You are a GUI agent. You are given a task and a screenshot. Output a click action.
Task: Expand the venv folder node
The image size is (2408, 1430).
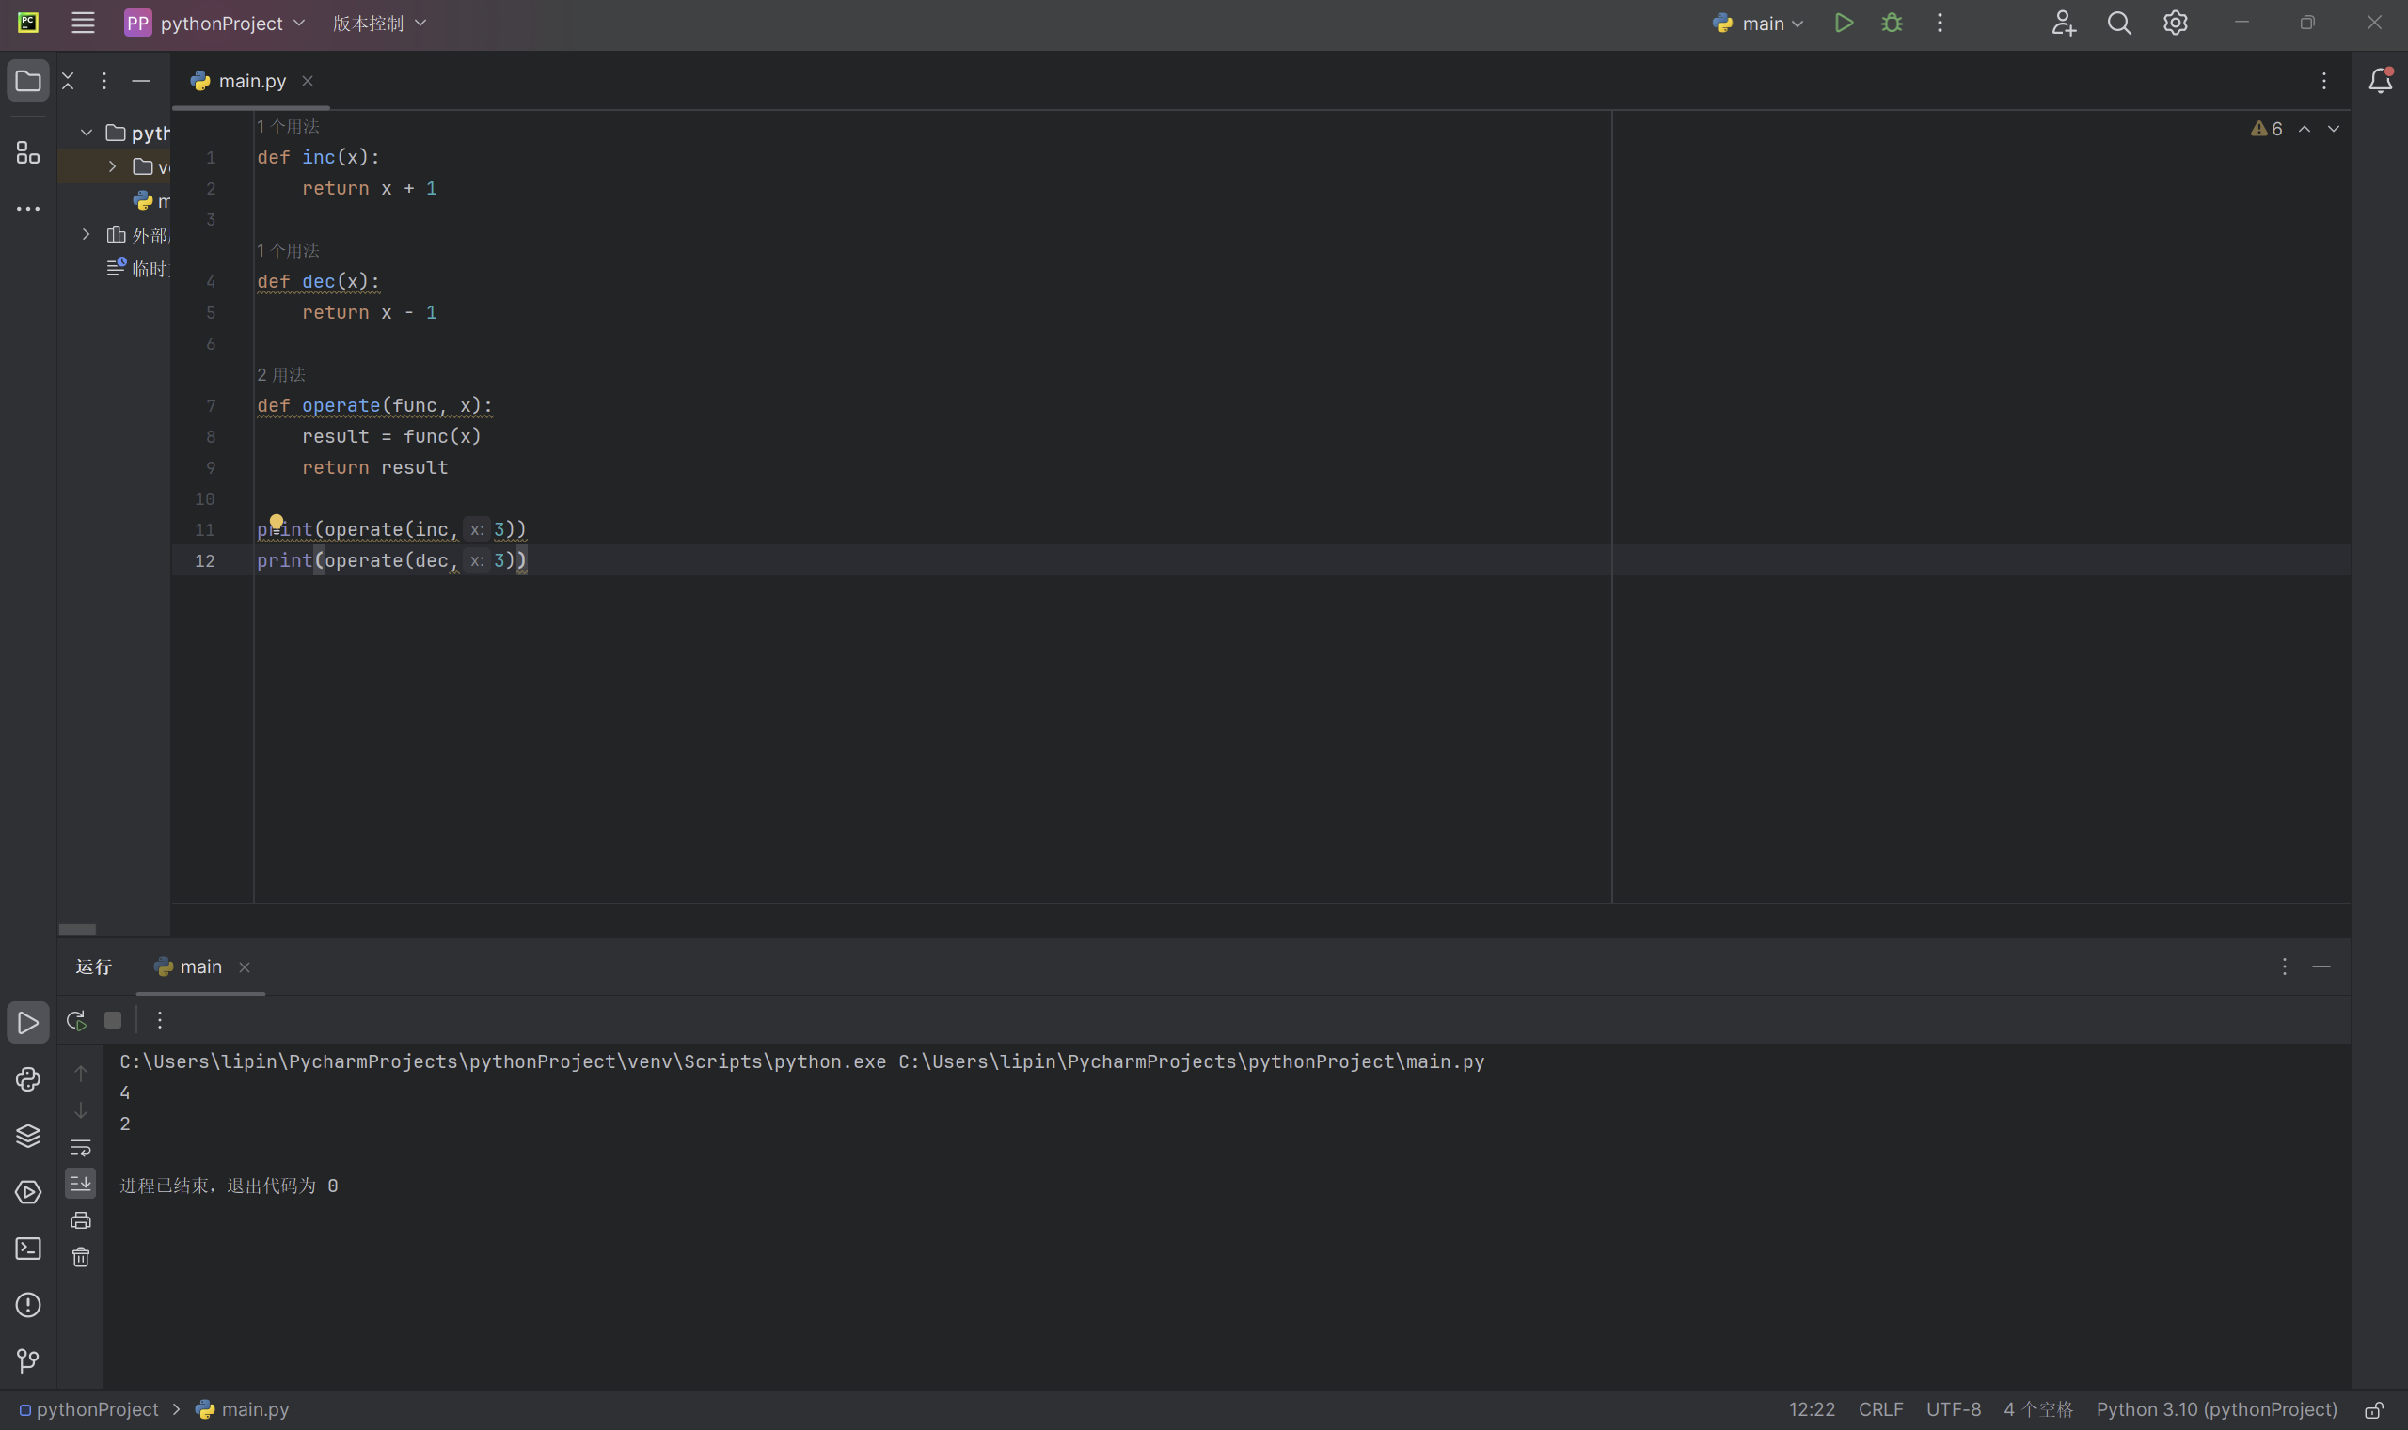tap(112, 166)
